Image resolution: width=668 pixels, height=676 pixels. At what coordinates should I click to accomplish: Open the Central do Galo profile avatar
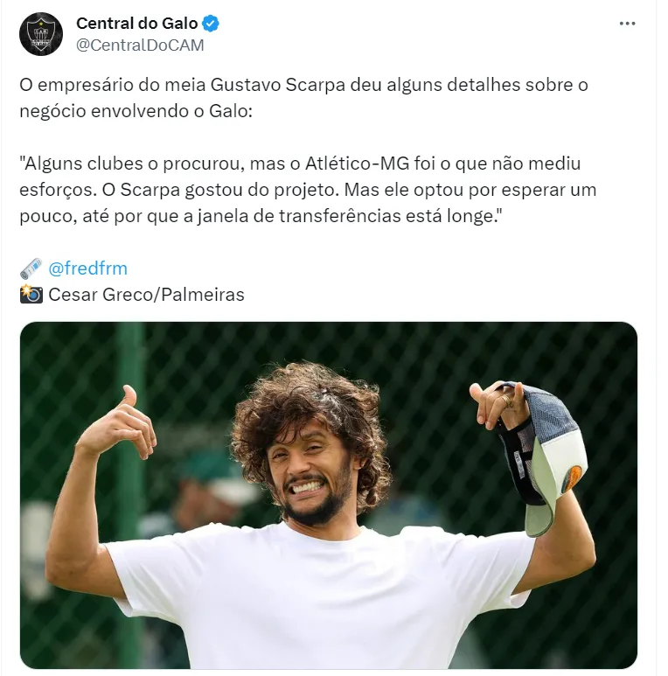pos(41,34)
